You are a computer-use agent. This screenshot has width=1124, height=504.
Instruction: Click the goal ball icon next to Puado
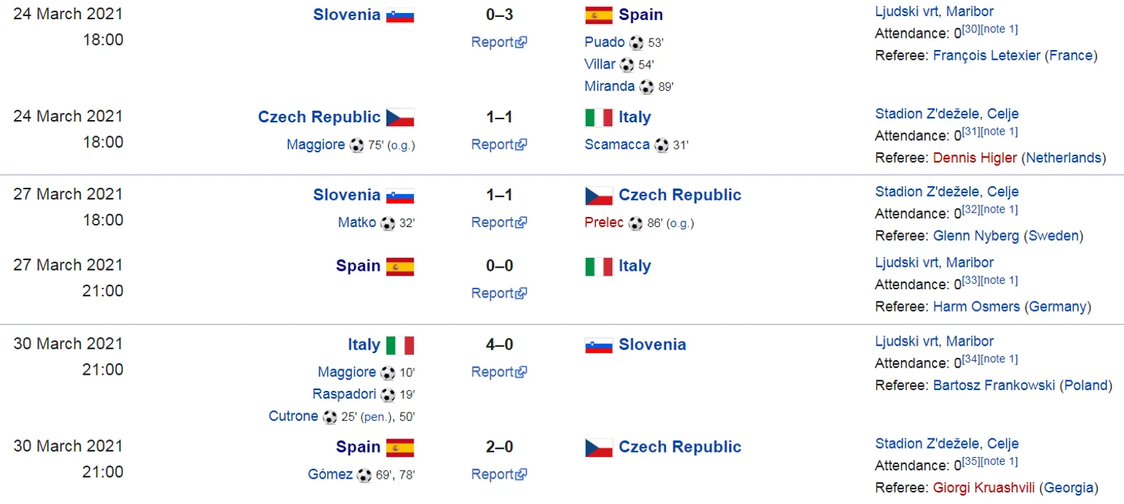[636, 43]
